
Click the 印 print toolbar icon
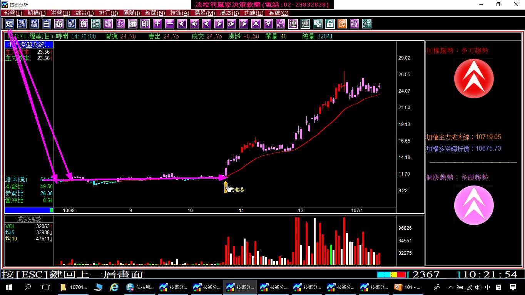[145, 24]
